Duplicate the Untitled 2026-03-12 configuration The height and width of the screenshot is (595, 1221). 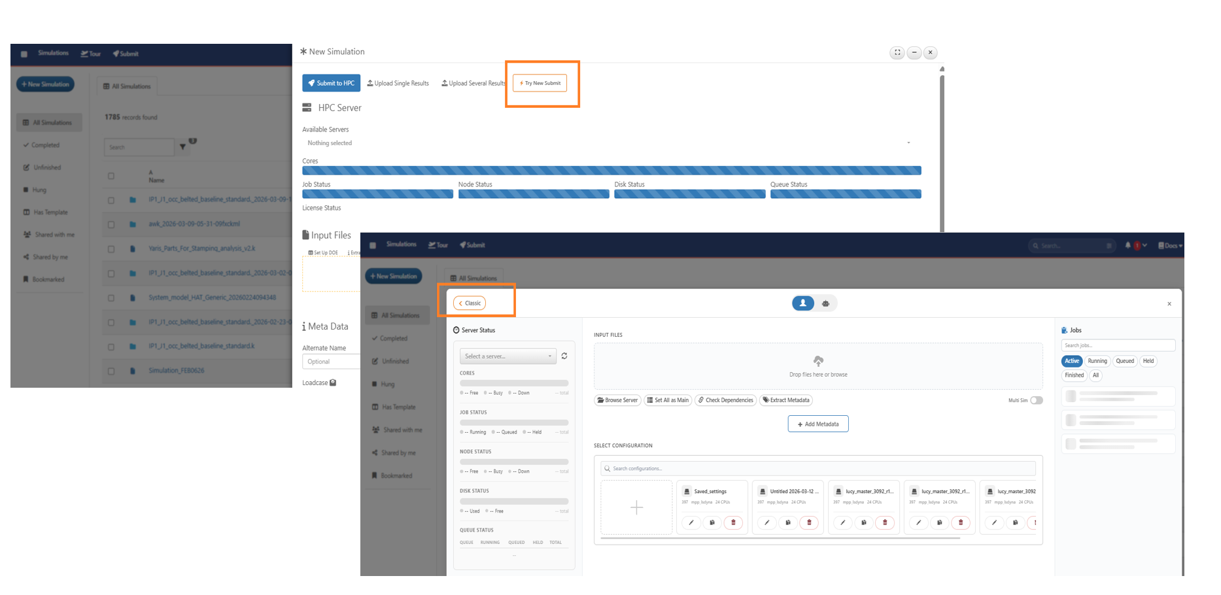(788, 522)
